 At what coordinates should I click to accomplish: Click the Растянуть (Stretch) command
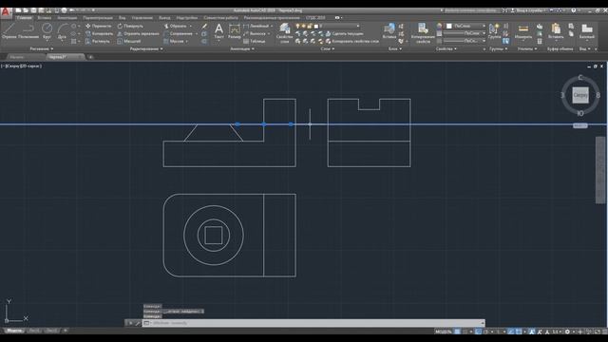[x=98, y=41]
